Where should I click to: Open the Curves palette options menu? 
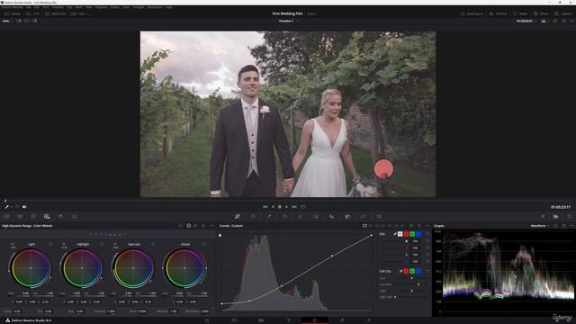pyautogui.click(x=427, y=226)
